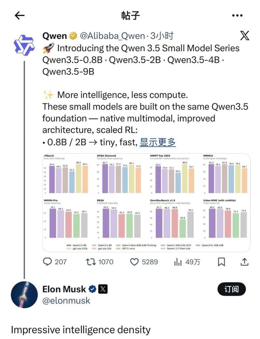Open the benchmark chart image
The width and height of the screenshot is (260, 339).
pyautogui.click(x=146, y=202)
